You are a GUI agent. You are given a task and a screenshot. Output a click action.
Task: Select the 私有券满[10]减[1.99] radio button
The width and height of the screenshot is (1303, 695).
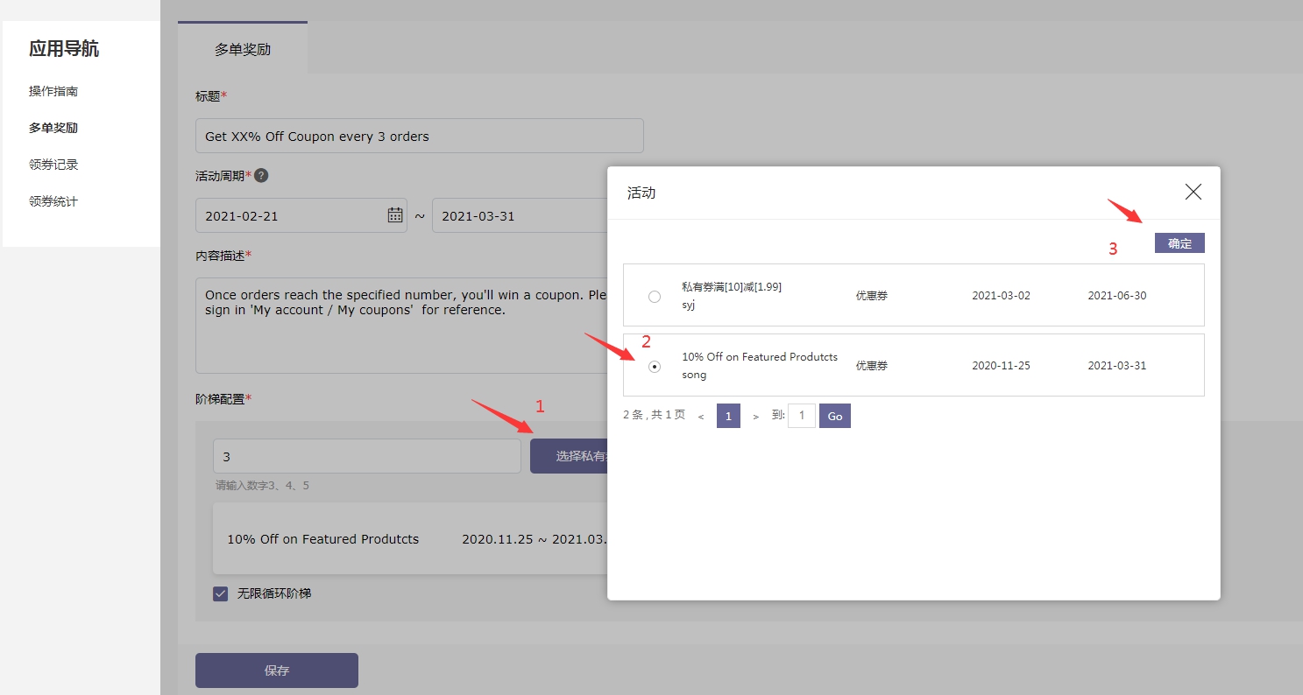[655, 297]
